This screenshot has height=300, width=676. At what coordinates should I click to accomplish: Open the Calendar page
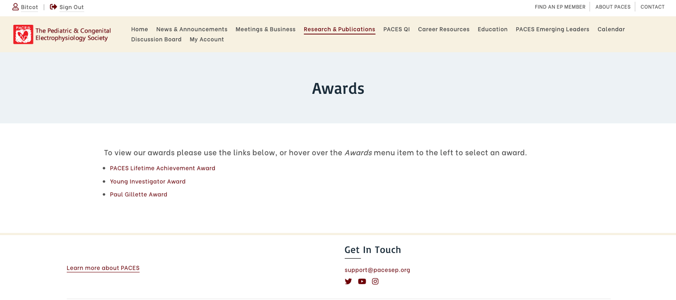[611, 29]
